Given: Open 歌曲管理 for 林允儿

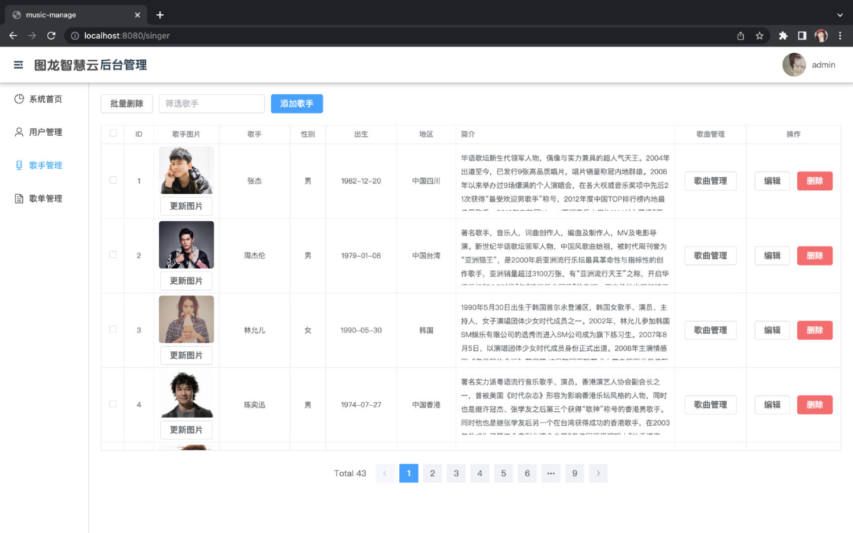Looking at the screenshot, I should click(710, 330).
